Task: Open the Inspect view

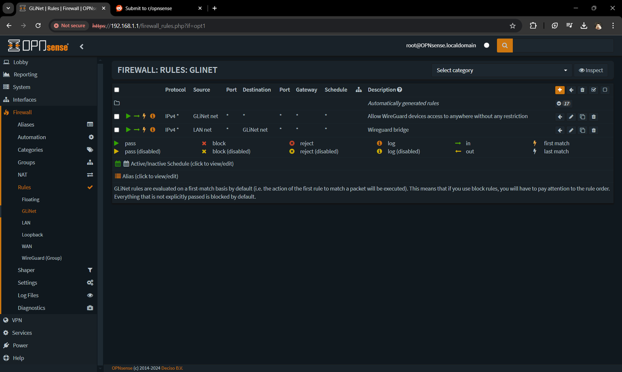Action: tap(591, 70)
